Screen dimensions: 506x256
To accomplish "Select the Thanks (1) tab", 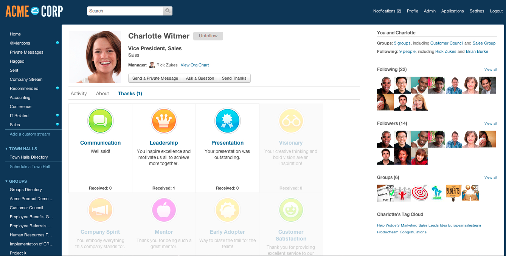I will point(130,94).
